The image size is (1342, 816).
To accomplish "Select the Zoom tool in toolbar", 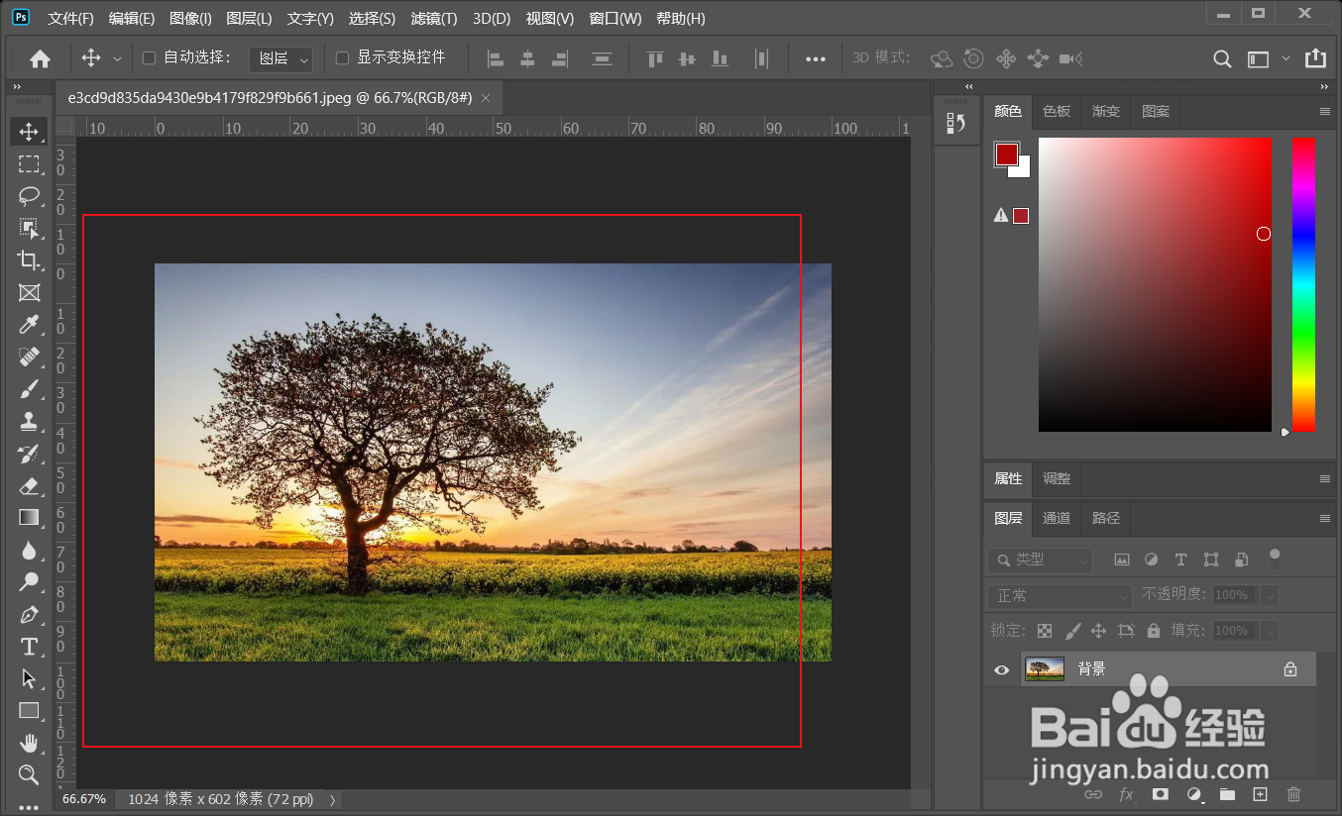I will click(29, 774).
